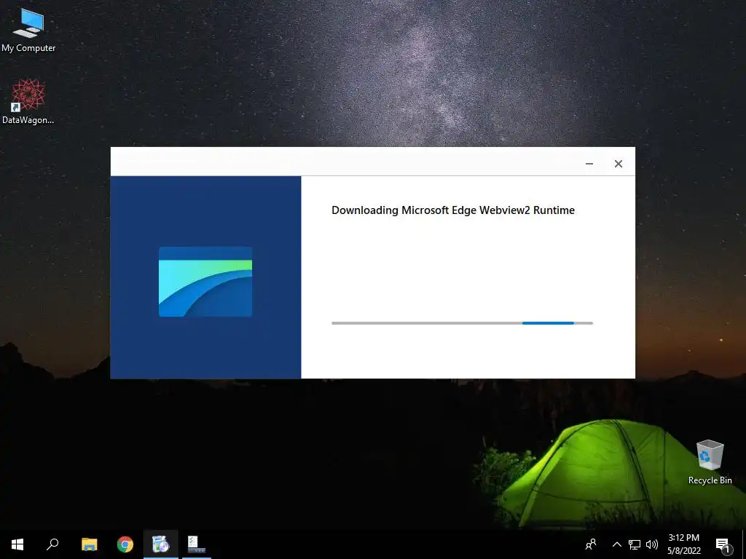The width and height of the screenshot is (746, 559).
Task: Click the Downloading Microsoft Edge Webview2 Runtime text
Action: click(453, 210)
